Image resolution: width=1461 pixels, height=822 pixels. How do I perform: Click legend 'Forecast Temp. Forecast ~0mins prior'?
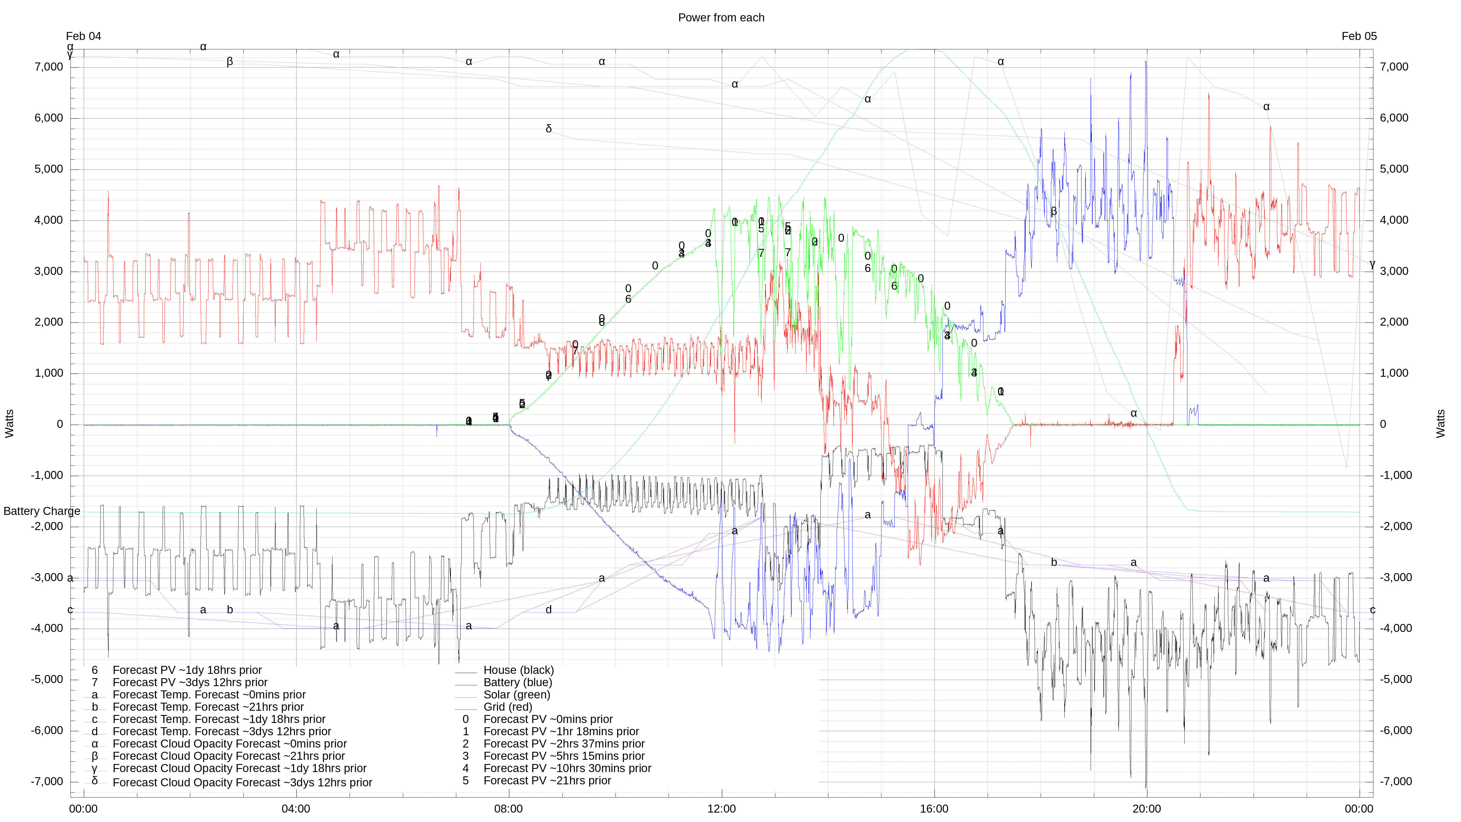tap(209, 695)
